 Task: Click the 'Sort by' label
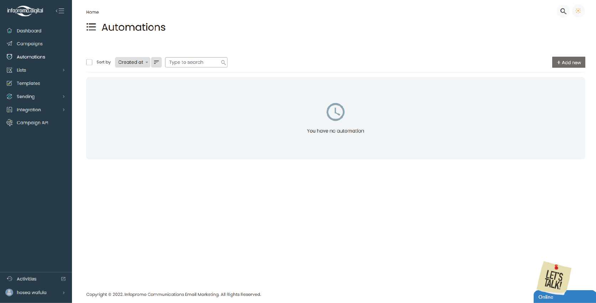pyautogui.click(x=104, y=62)
